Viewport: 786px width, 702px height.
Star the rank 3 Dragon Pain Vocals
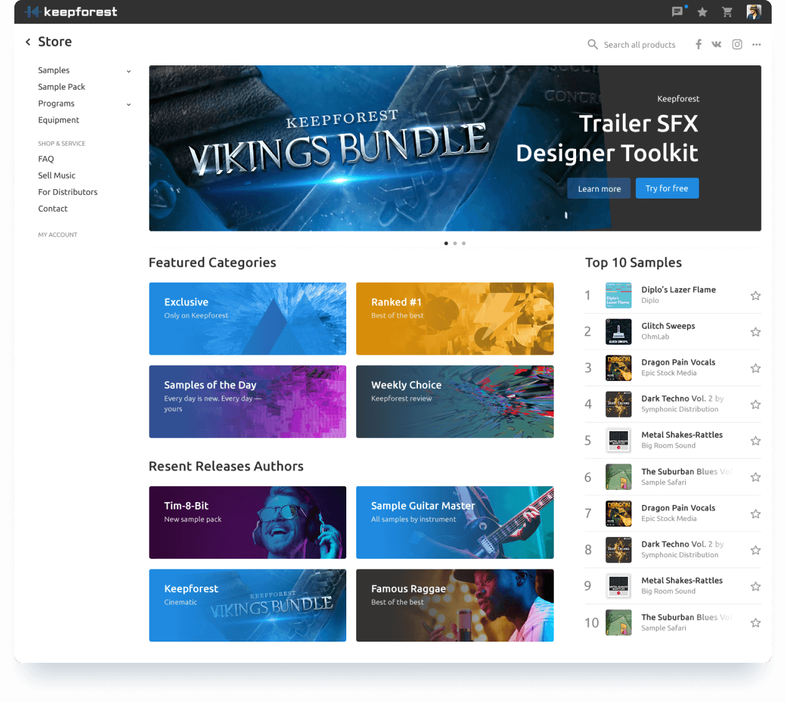tap(755, 368)
